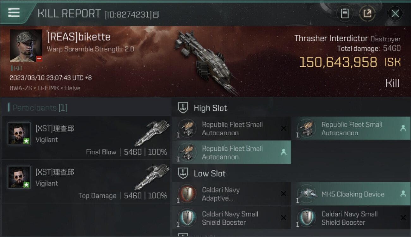
Task: Close the kill report window
Action: tap(395, 14)
